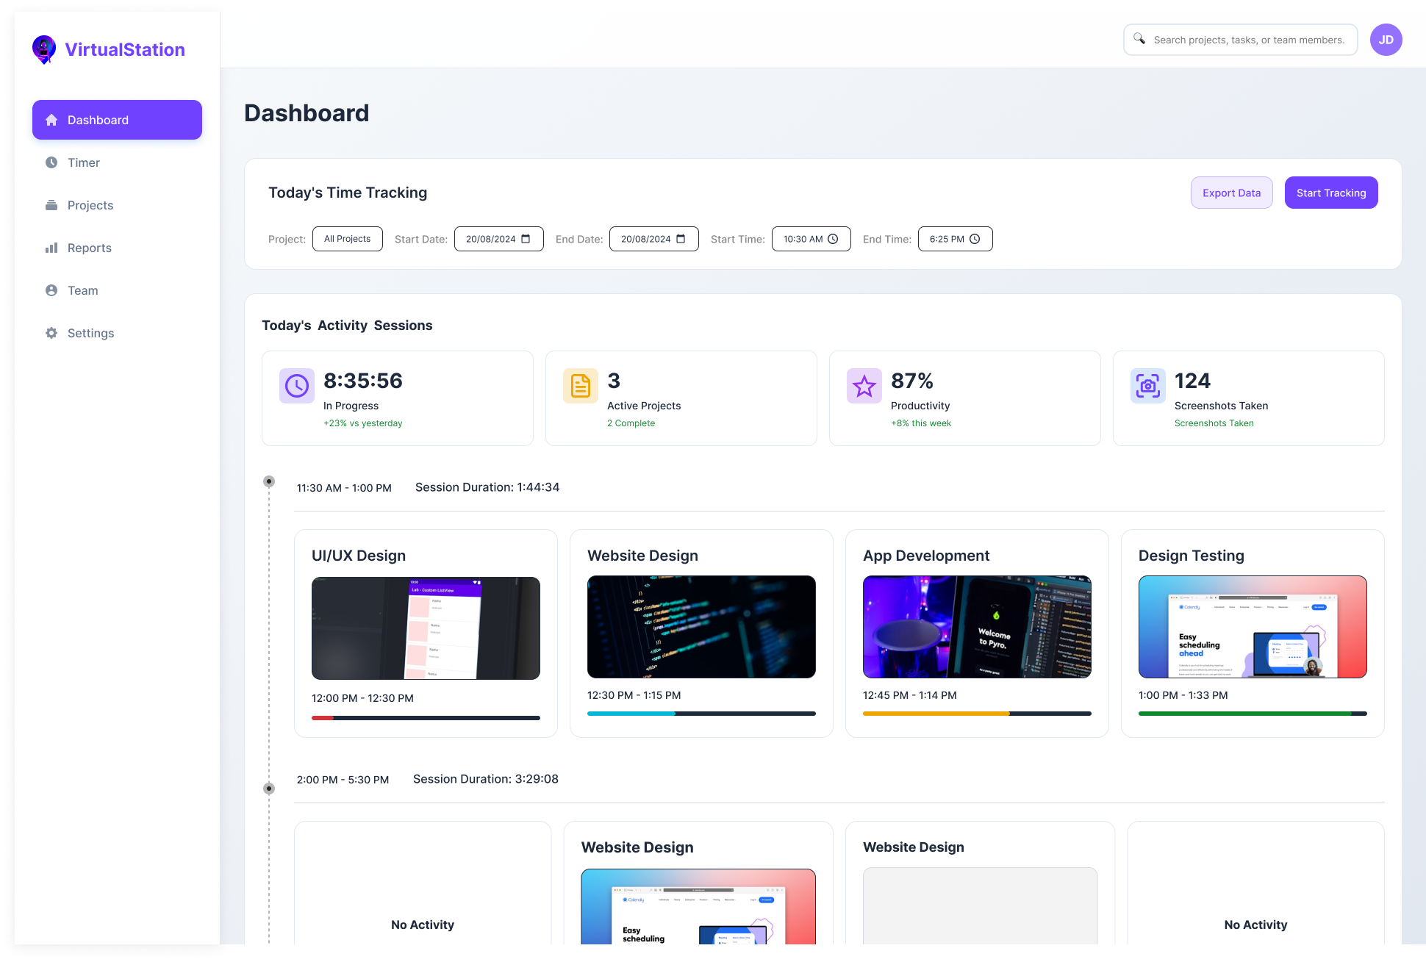Click the VirtualStation logo icon
1426x962 pixels.
click(44, 49)
